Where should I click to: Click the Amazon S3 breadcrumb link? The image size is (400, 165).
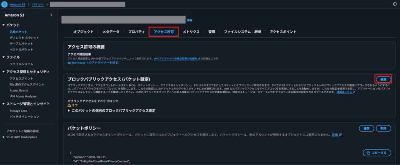[18, 4]
